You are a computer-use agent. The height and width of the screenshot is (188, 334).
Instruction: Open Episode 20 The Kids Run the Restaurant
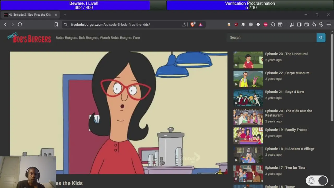289,113
